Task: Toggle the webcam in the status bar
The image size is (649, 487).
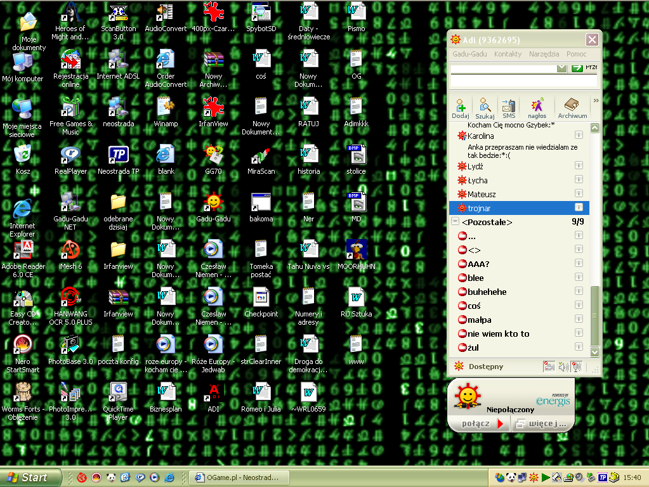Action: (549, 367)
